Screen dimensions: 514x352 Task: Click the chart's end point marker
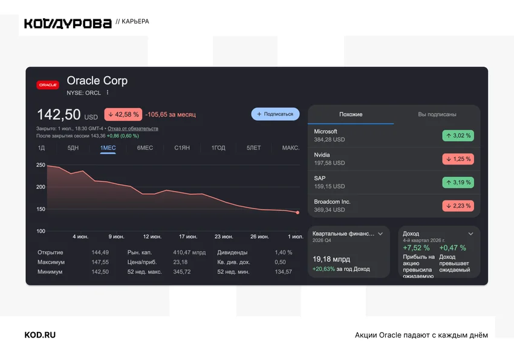(298, 213)
